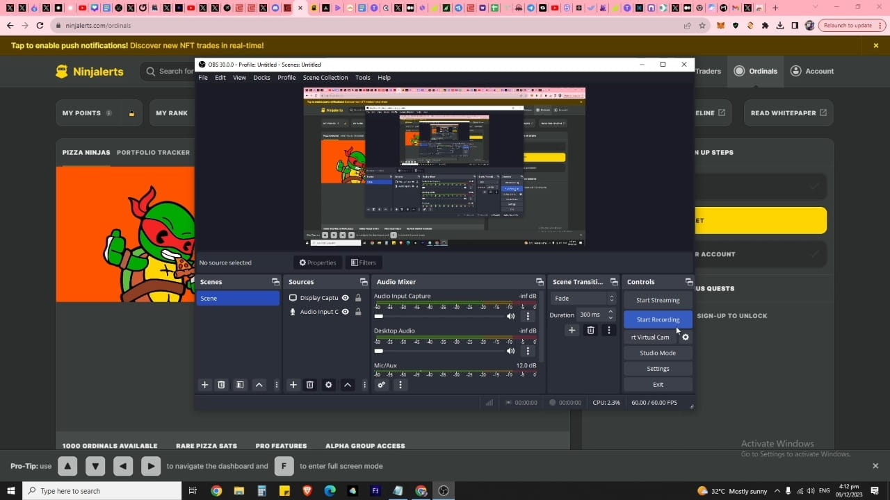890x500 pixels.
Task: Open the browser extensions puzzle icon
Action: click(766, 26)
